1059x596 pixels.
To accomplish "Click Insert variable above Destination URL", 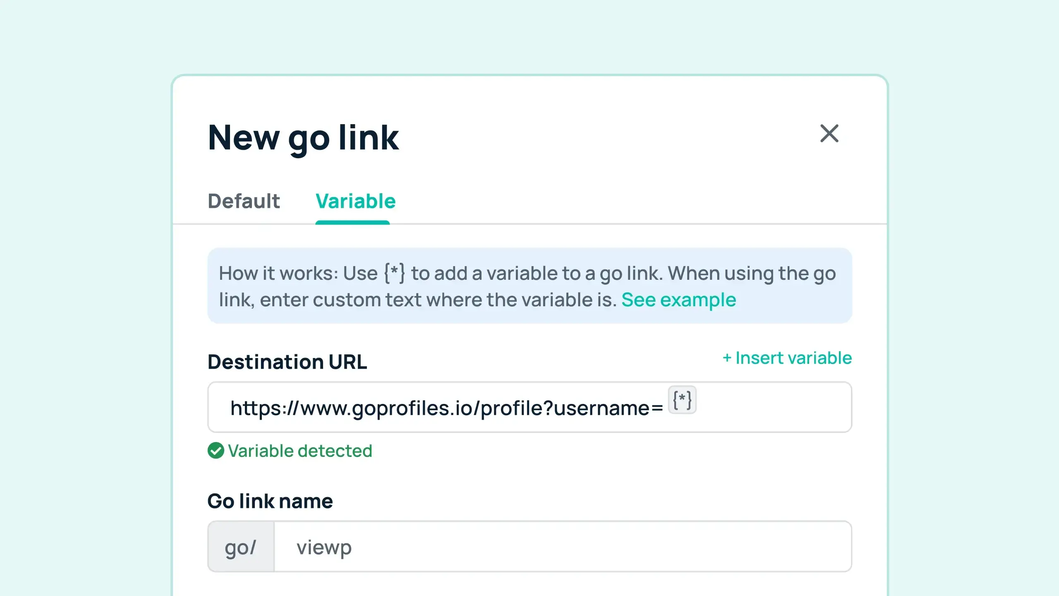I will click(786, 358).
